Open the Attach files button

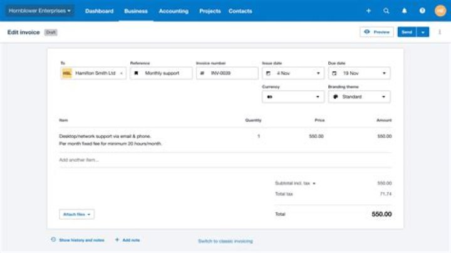coord(76,214)
